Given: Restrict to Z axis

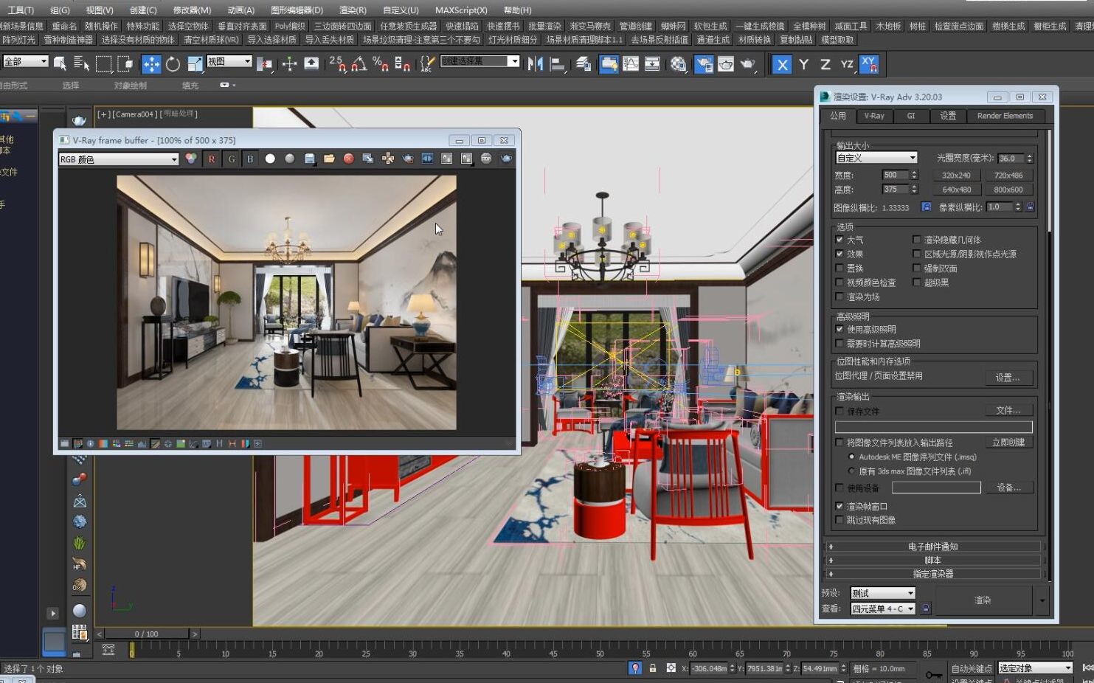Looking at the screenshot, I should click(x=825, y=64).
